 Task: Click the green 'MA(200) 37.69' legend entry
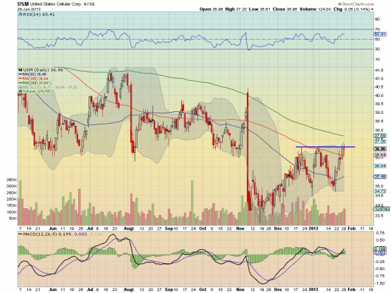pos(33,83)
